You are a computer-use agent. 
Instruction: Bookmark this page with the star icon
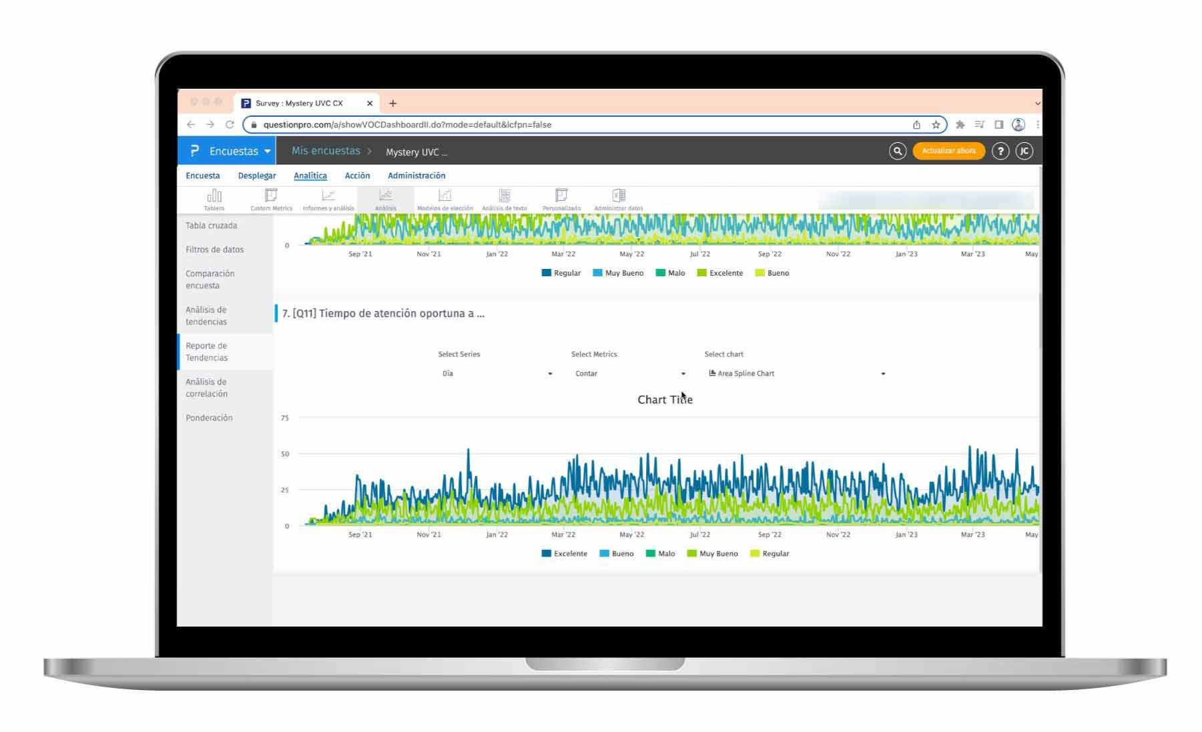point(936,125)
